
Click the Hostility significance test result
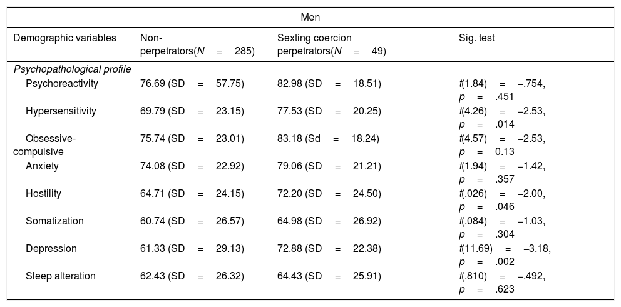coord(502,200)
